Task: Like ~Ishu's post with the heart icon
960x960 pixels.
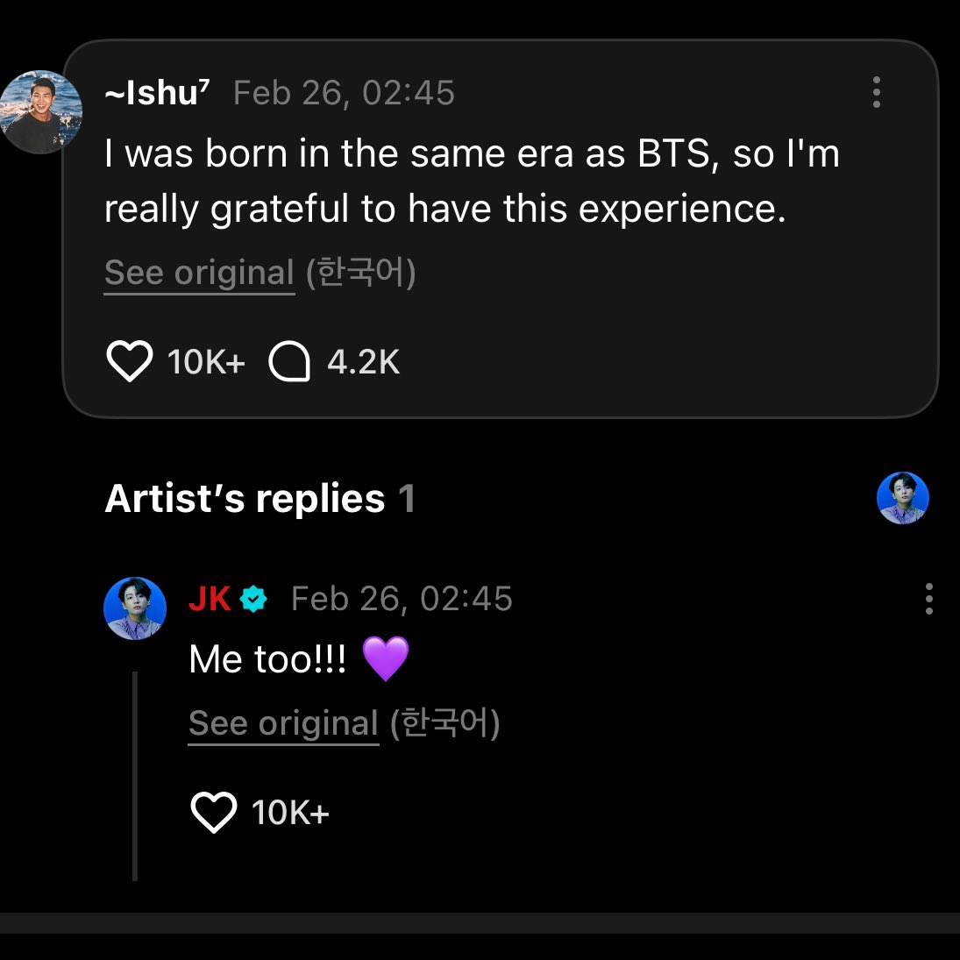Action: [x=129, y=361]
